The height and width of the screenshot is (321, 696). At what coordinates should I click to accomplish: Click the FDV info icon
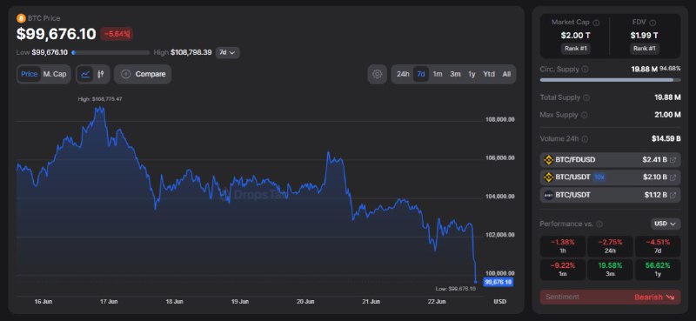(652, 23)
